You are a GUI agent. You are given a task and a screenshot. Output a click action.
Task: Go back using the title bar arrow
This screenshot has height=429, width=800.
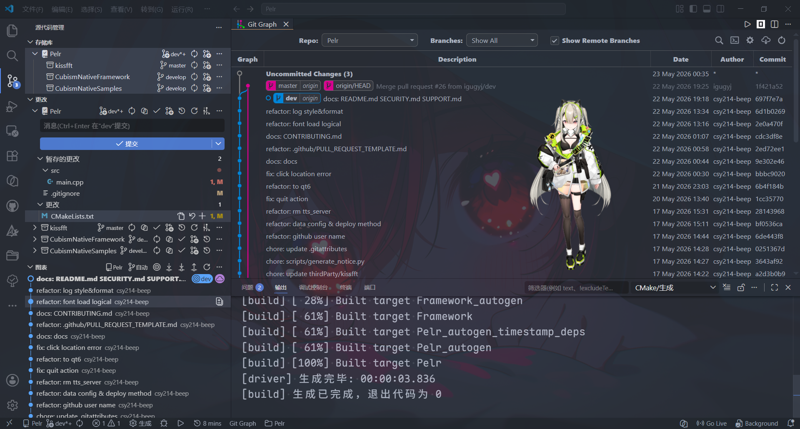pos(237,9)
